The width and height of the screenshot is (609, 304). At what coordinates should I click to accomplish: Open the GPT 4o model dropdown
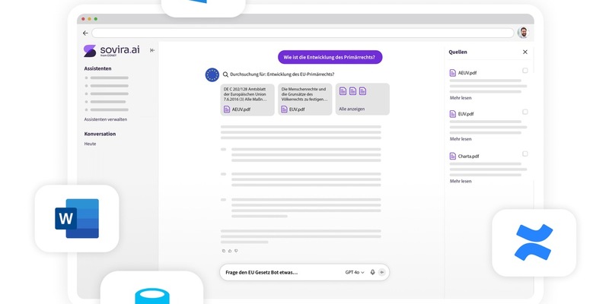[x=355, y=272]
